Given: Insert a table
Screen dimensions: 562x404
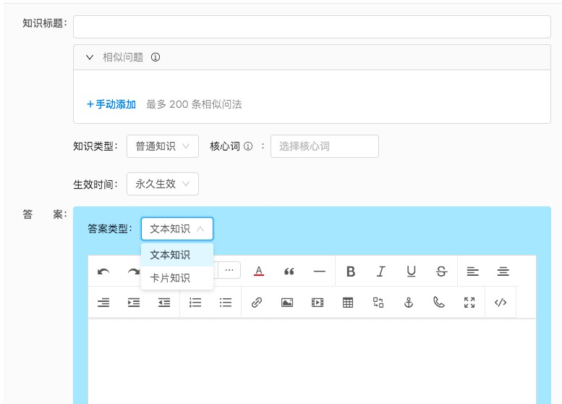Looking at the screenshot, I should tap(348, 303).
